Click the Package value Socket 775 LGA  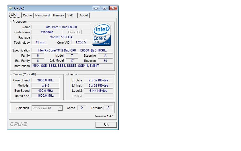pos(61,37)
